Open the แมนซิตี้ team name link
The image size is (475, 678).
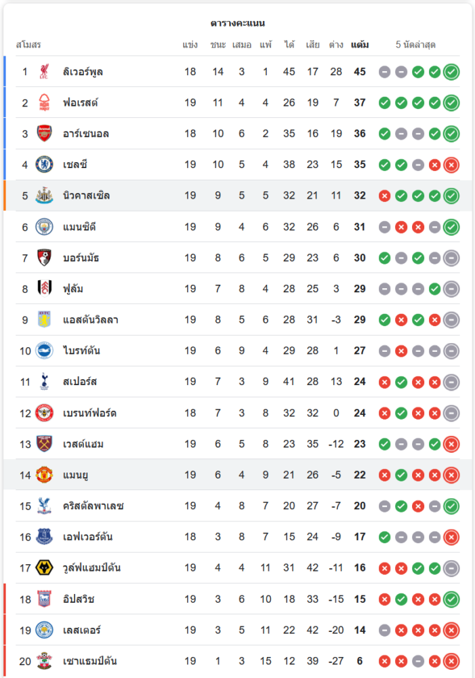(x=79, y=227)
